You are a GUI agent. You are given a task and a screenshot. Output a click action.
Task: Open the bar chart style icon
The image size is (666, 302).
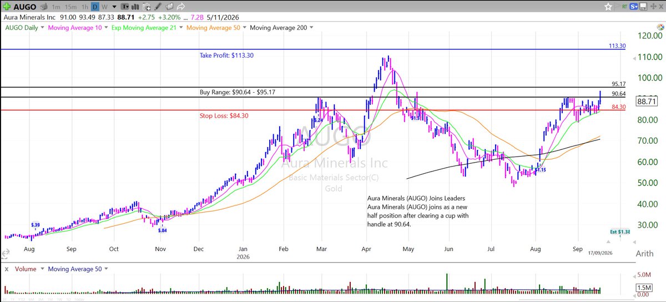135,7
